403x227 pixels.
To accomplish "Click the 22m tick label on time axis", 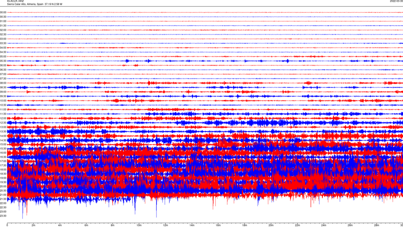I will tap(297, 225).
